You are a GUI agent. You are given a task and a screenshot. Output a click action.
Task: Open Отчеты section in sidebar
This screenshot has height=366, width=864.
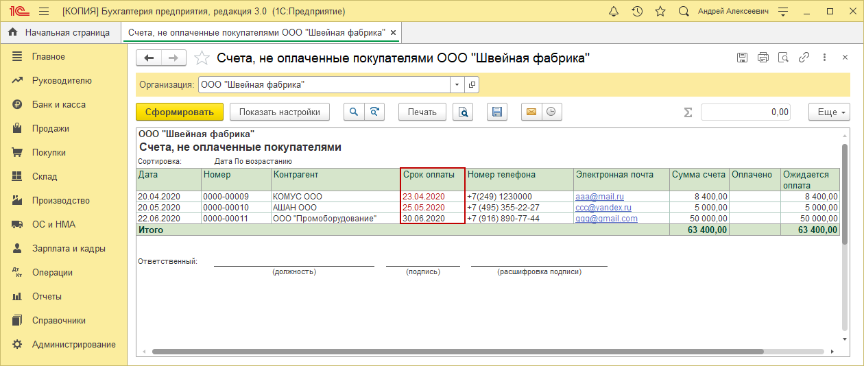point(47,296)
